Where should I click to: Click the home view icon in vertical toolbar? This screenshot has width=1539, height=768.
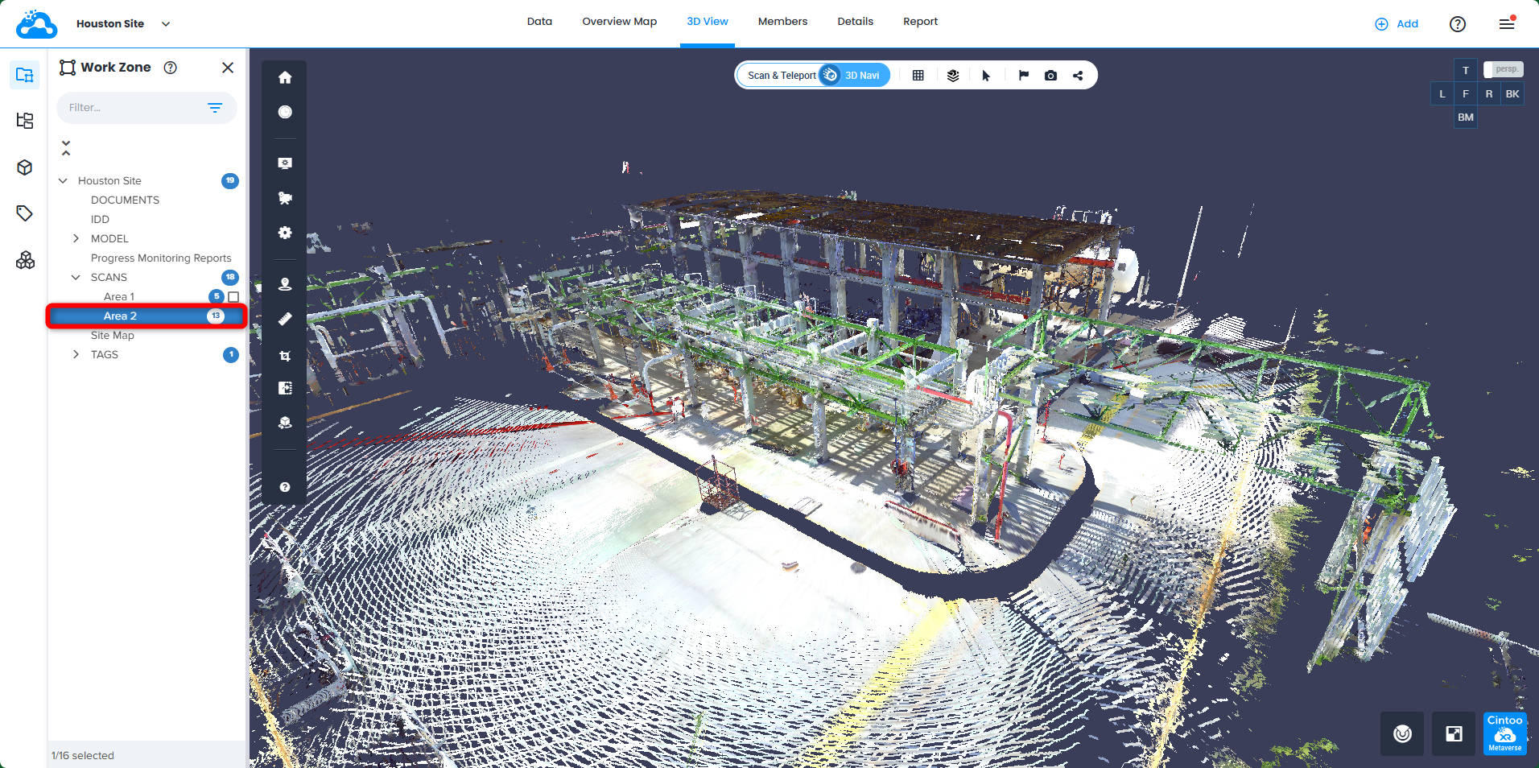tap(285, 78)
